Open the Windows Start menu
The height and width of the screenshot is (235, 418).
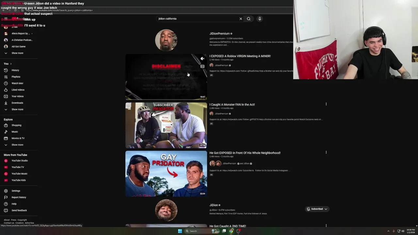point(180,231)
